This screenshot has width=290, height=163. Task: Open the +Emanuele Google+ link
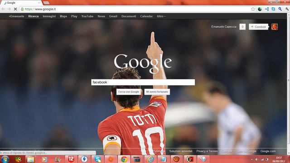[16, 16]
